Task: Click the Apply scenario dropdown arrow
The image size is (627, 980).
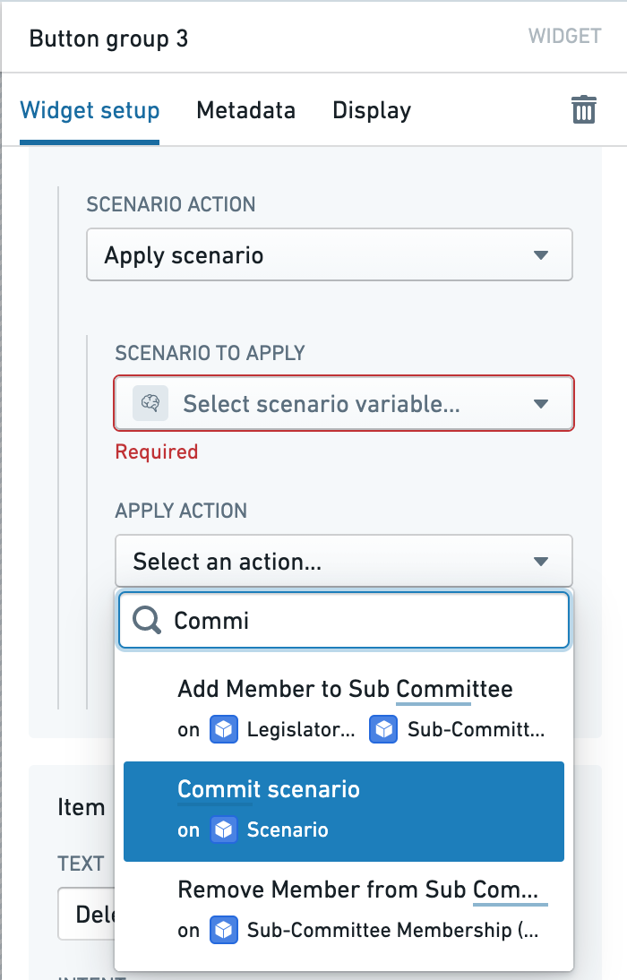Action: click(x=541, y=255)
